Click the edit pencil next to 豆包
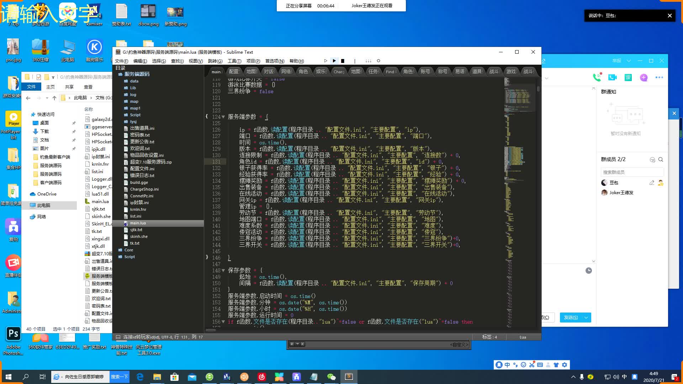The width and height of the screenshot is (683, 384). (x=652, y=183)
